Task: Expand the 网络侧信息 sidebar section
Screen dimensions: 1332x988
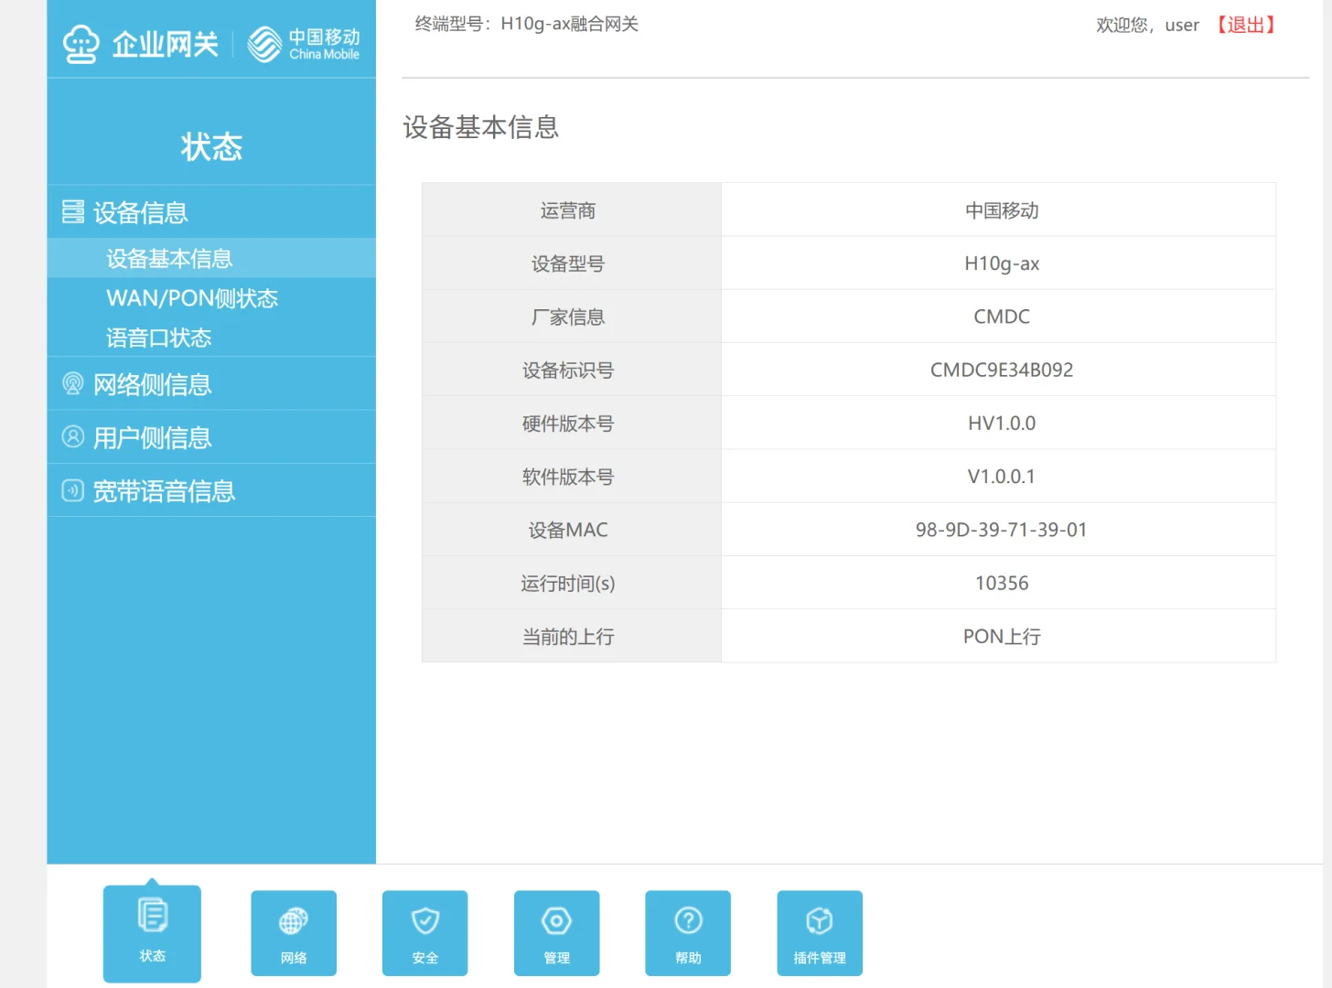Action: coord(153,383)
